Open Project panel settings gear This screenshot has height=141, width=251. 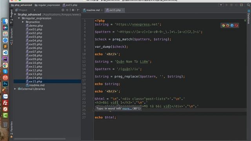click(73, 10)
